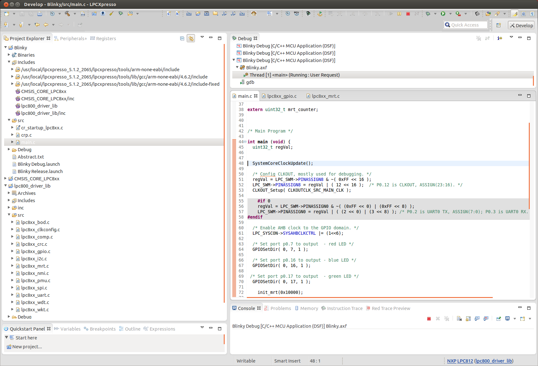Expand the Archives node
This screenshot has width=538, height=366.
point(9,193)
